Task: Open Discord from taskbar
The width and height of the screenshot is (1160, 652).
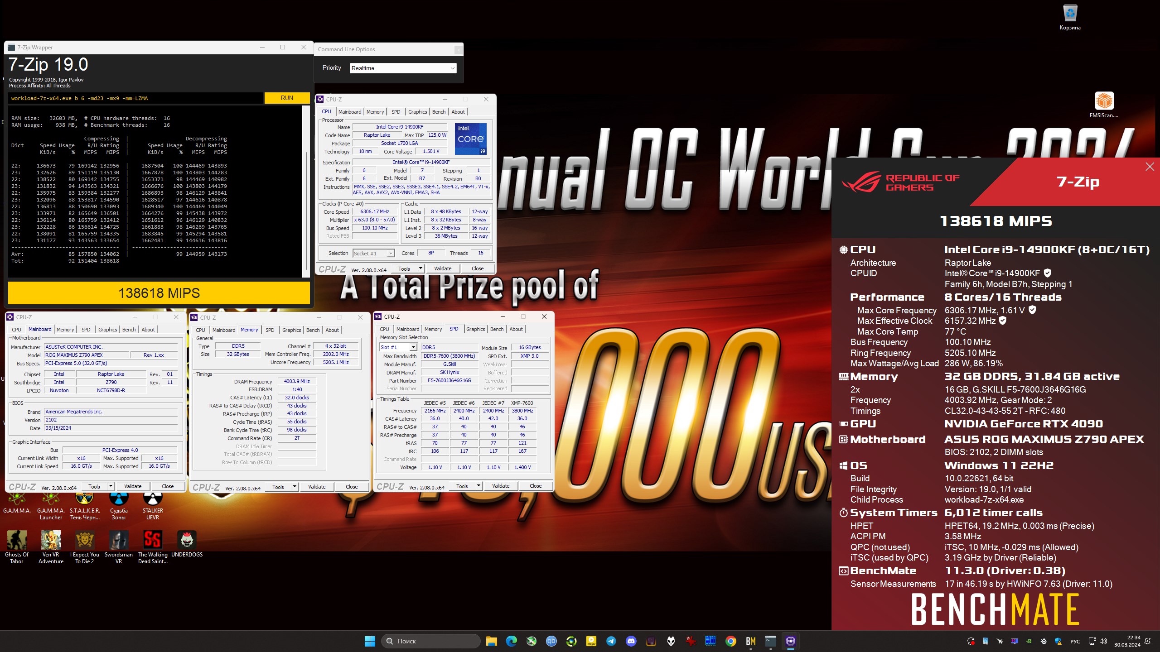Action: pyautogui.click(x=631, y=641)
